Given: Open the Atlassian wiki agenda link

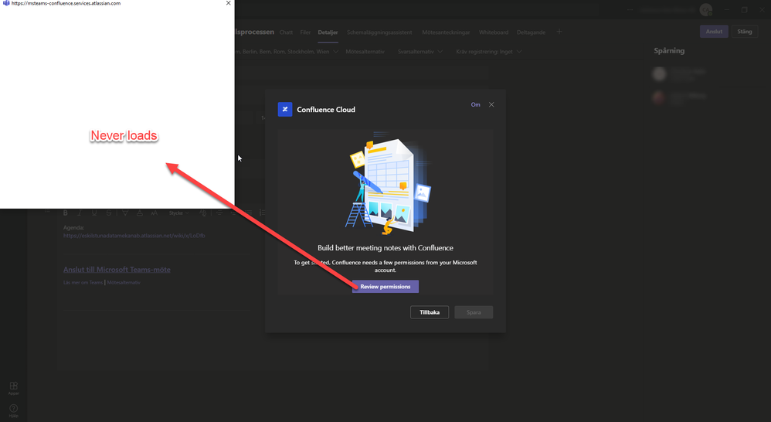Looking at the screenshot, I should point(134,236).
